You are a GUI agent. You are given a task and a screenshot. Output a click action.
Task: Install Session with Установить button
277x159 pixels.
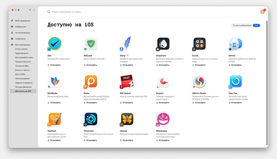[163, 103]
